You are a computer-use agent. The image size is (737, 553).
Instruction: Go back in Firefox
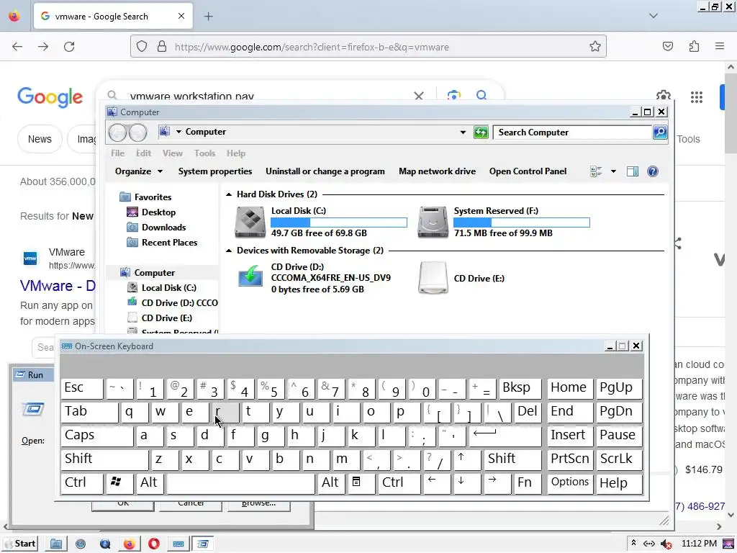click(17, 47)
